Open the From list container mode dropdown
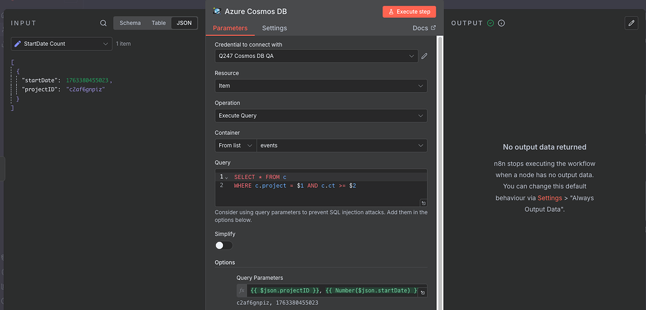Screen dimensions: 646x310 click(x=235, y=146)
